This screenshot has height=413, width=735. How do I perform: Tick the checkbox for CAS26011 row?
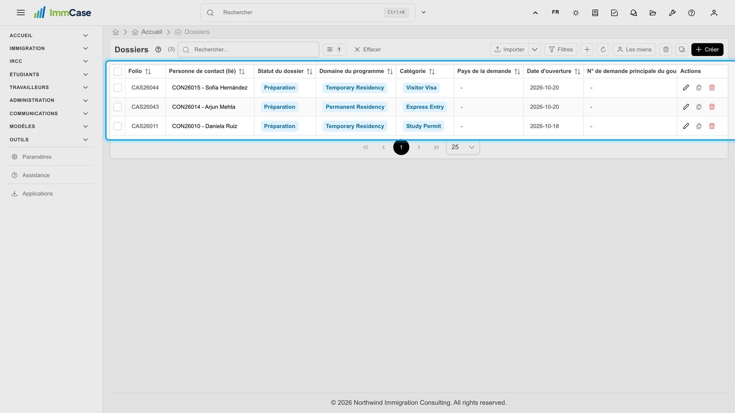click(x=118, y=126)
